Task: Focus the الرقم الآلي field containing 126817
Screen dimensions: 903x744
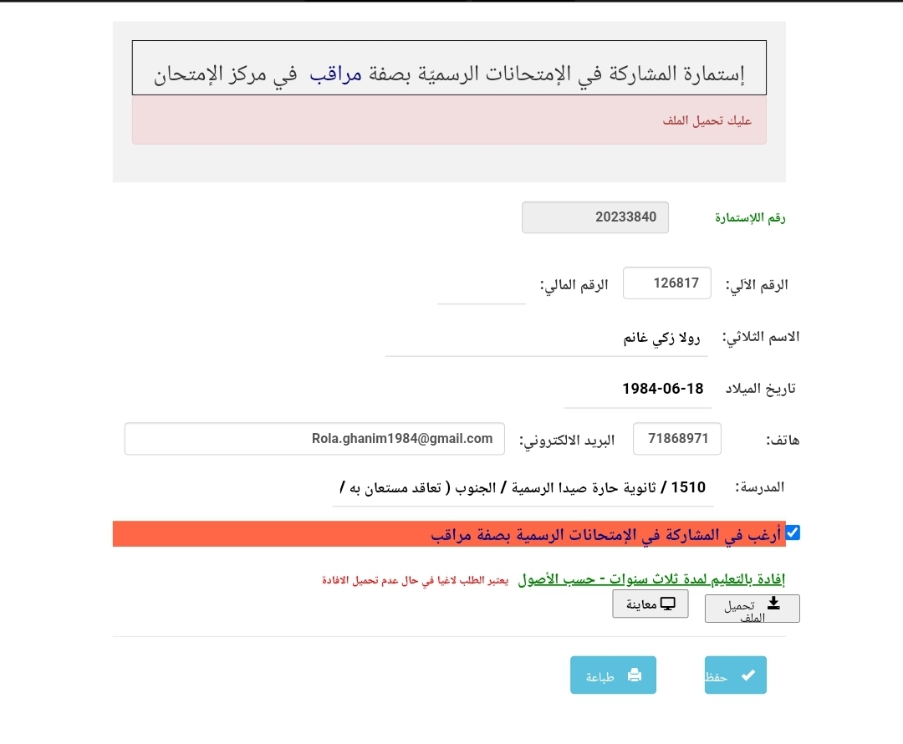Action: (667, 283)
